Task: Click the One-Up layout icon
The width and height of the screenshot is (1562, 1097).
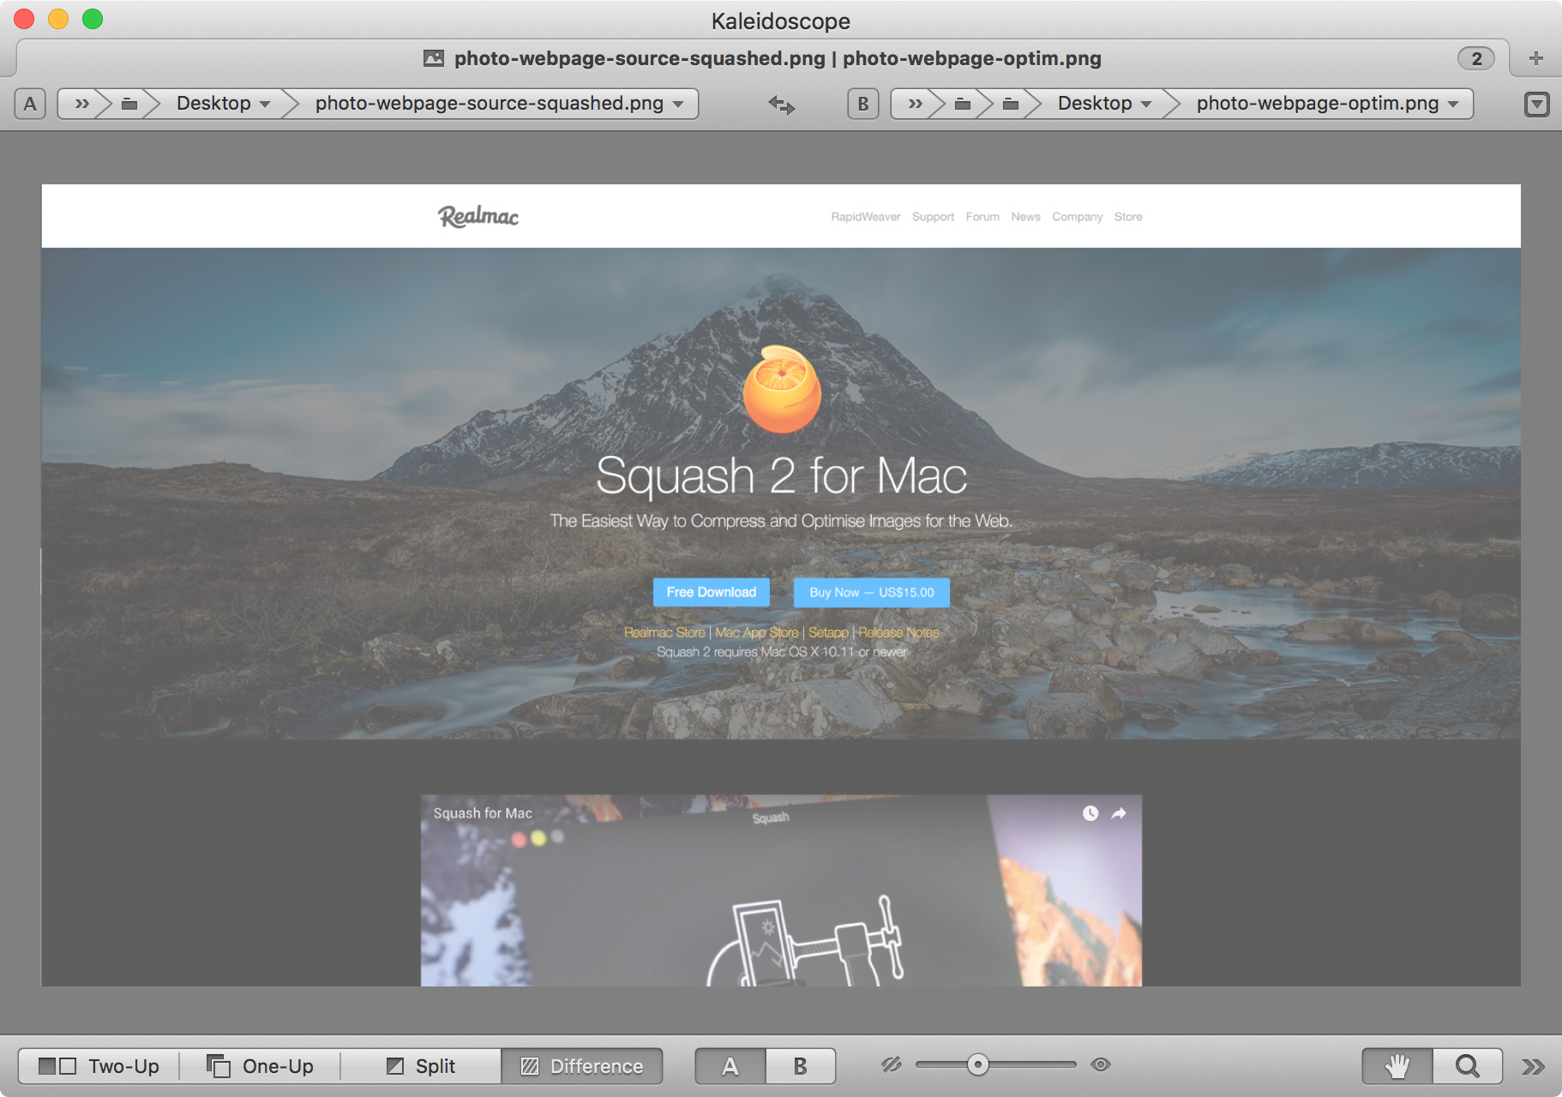Action: (219, 1066)
